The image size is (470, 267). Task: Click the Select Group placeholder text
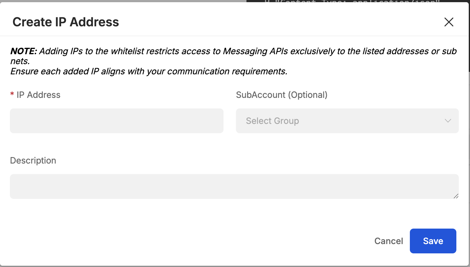click(x=272, y=121)
